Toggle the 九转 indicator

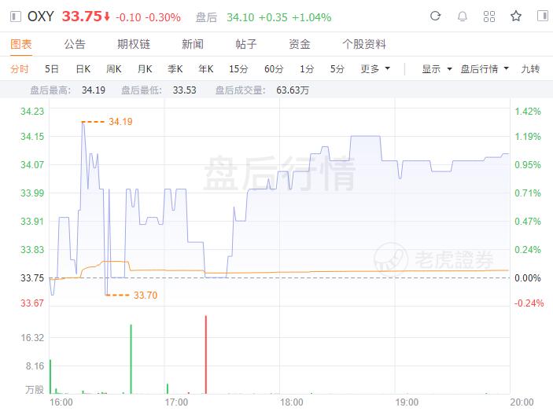[x=530, y=68]
